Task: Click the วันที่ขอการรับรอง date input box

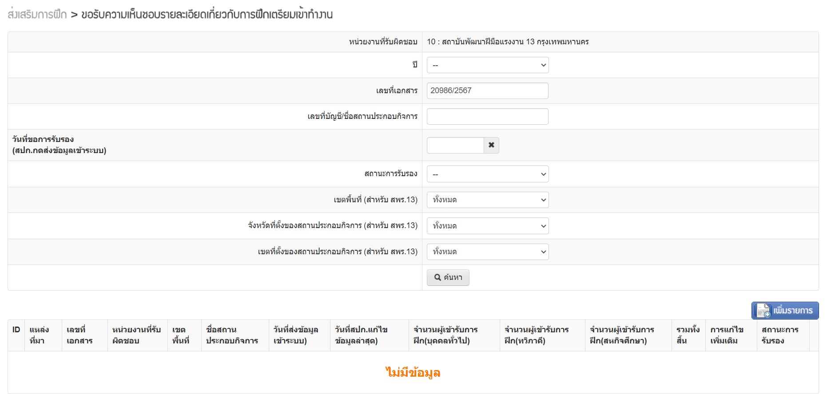Action: 455,145
